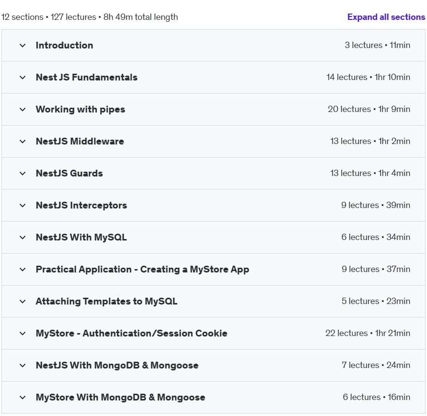Click the 9 lectures • 37min label

[376, 269]
